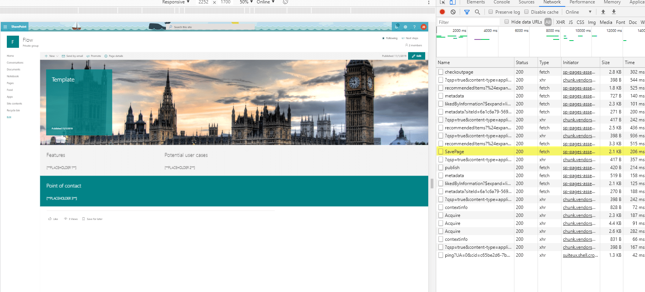Clear the network log
645x292 pixels.
pyautogui.click(x=453, y=12)
